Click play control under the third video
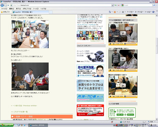The height and width of the screenshot is (127, 158). click(x=110, y=96)
